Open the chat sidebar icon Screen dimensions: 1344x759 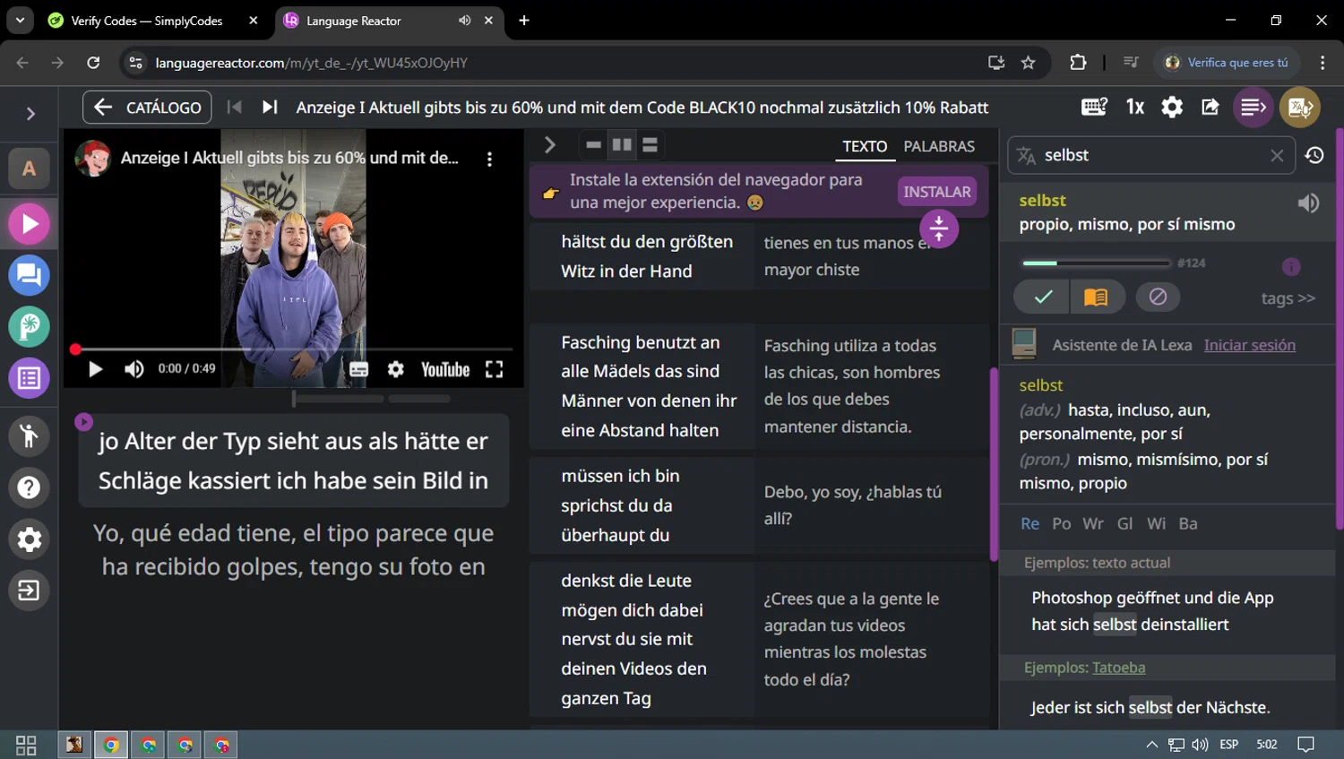click(29, 275)
